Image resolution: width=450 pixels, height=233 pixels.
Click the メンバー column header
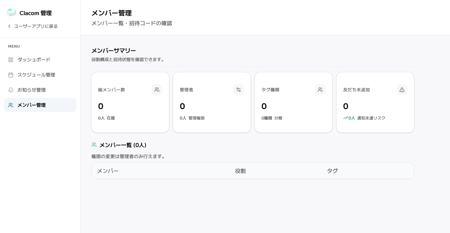coord(108,171)
